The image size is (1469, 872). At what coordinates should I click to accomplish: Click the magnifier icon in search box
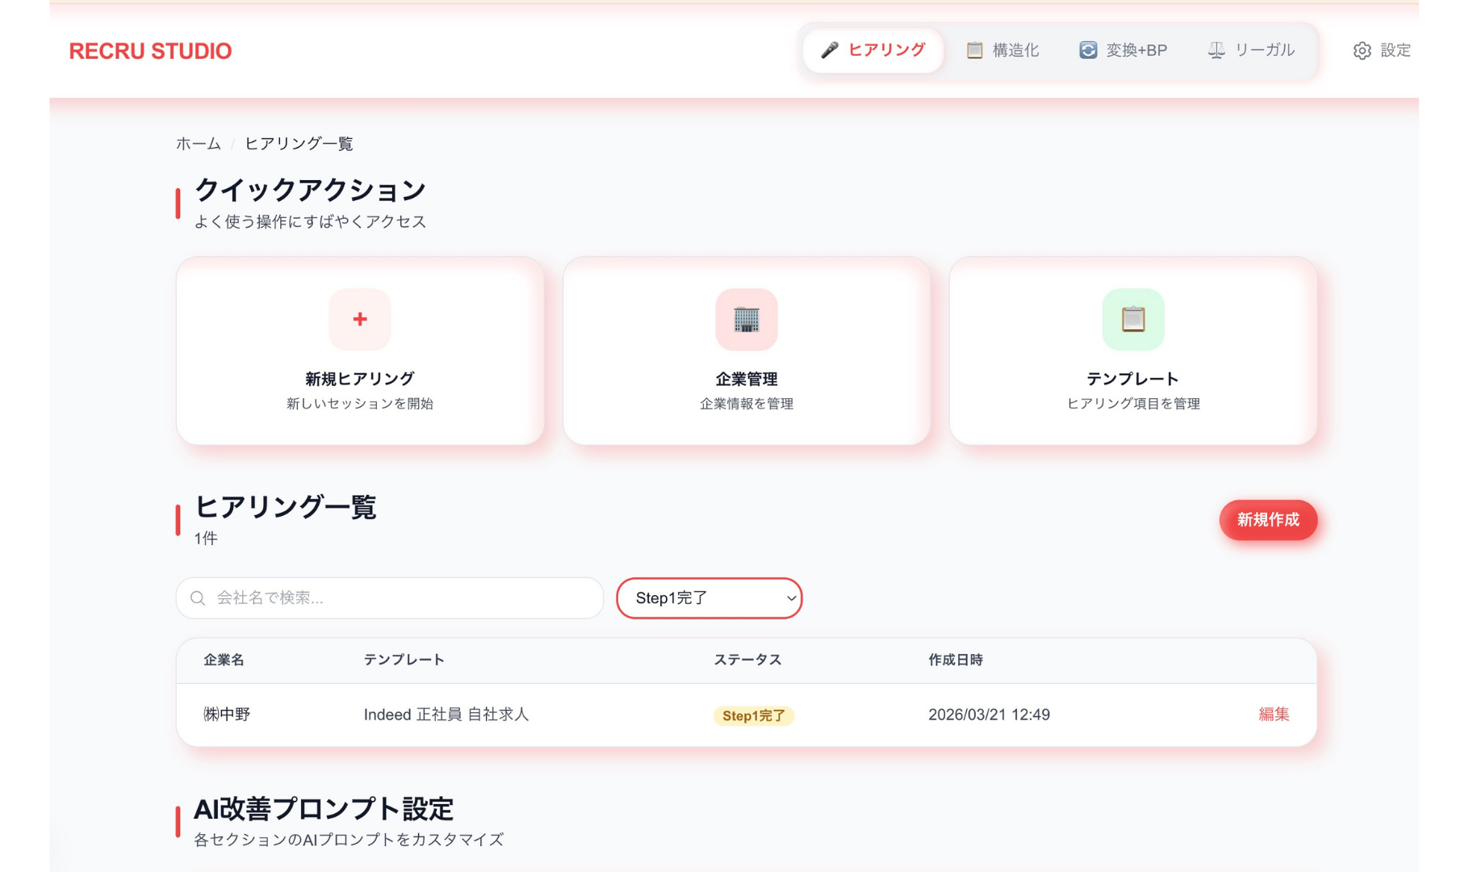198,598
